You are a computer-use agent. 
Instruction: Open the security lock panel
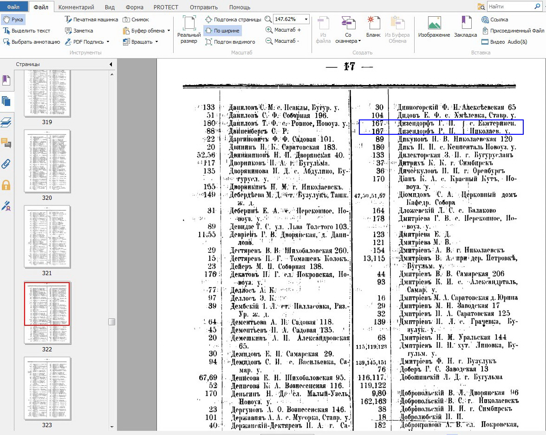pos(6,185)
